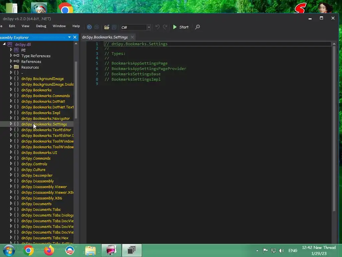This screenshot has height=257, width=342.
Task: Select dnSpy.Disassembly.X86 namespace
Action: point(42,198)
